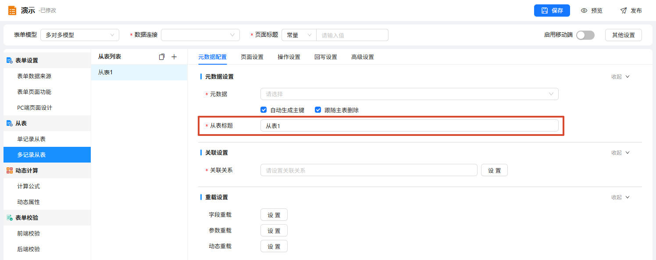The width and height of the screenshot is (656, 260).
Task: Uncheck the 跟随主表删除 checkbox
Action: coord(318,110)
